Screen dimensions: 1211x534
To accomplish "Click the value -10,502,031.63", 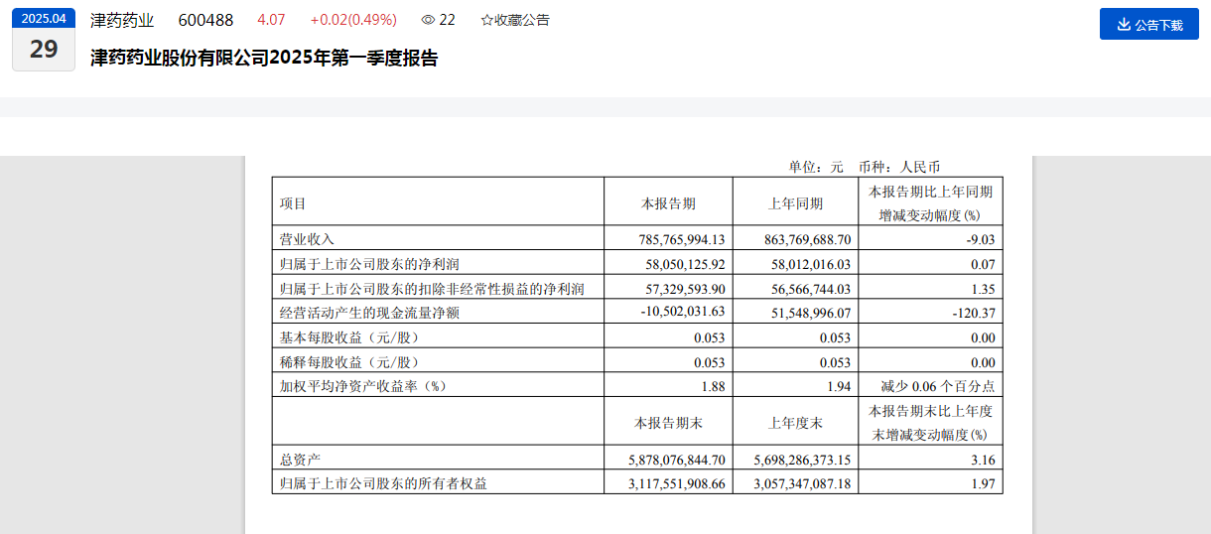I will (682, 313).
